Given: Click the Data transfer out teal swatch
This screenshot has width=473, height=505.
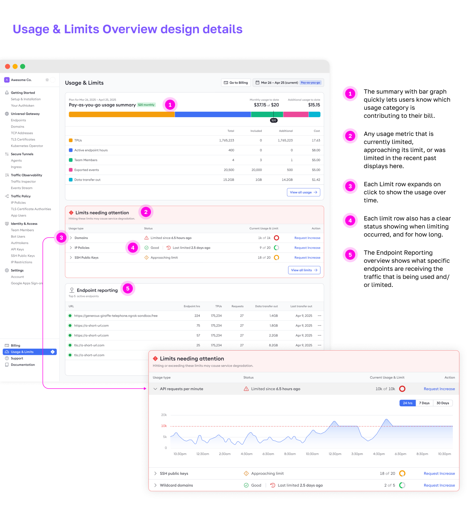Looking at the screenshot, I should [71, 180].
